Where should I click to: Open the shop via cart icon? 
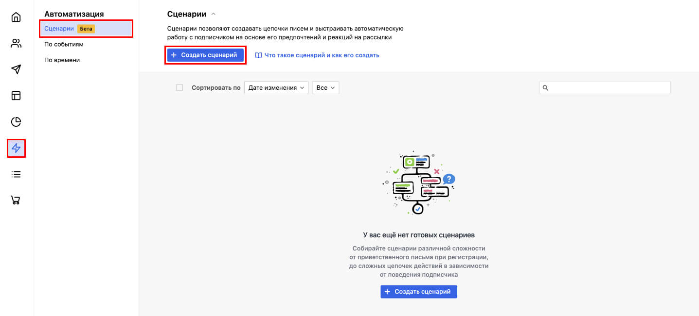(16, 200)
